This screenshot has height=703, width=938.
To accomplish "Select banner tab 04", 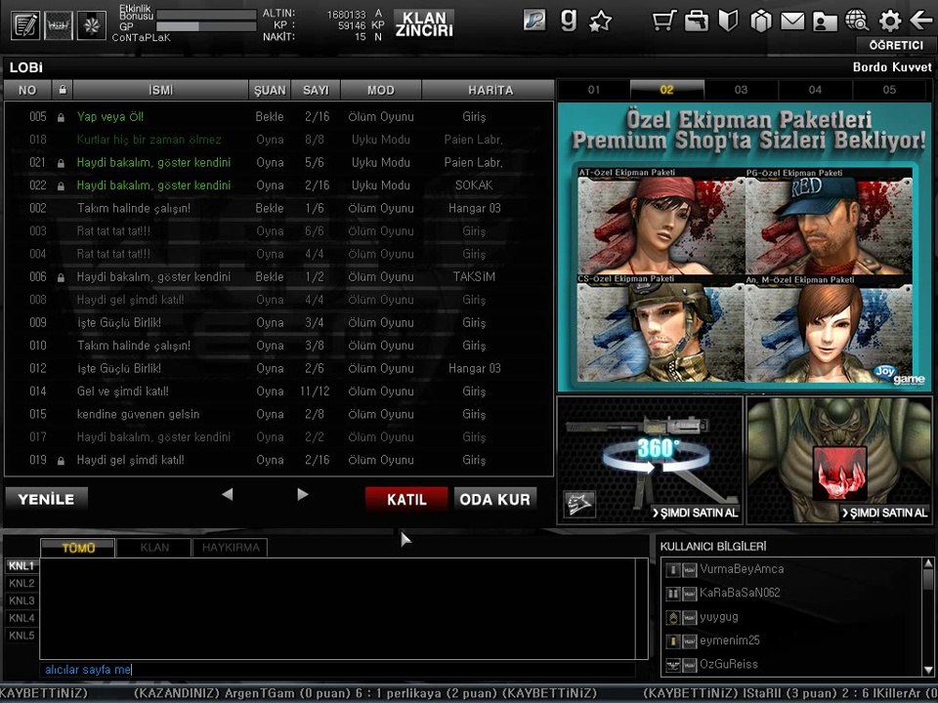I will click(815, 90).
